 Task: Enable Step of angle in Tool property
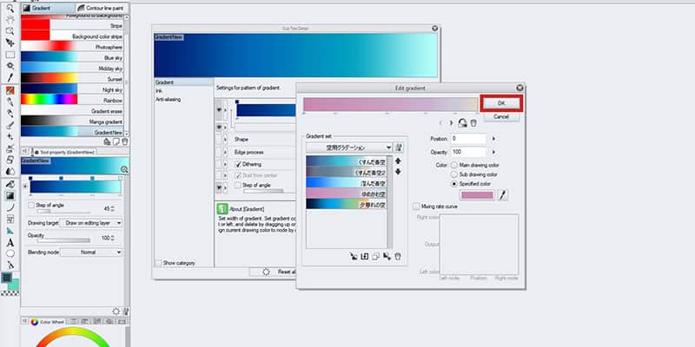pyautogui.click(x=31, y=206)
